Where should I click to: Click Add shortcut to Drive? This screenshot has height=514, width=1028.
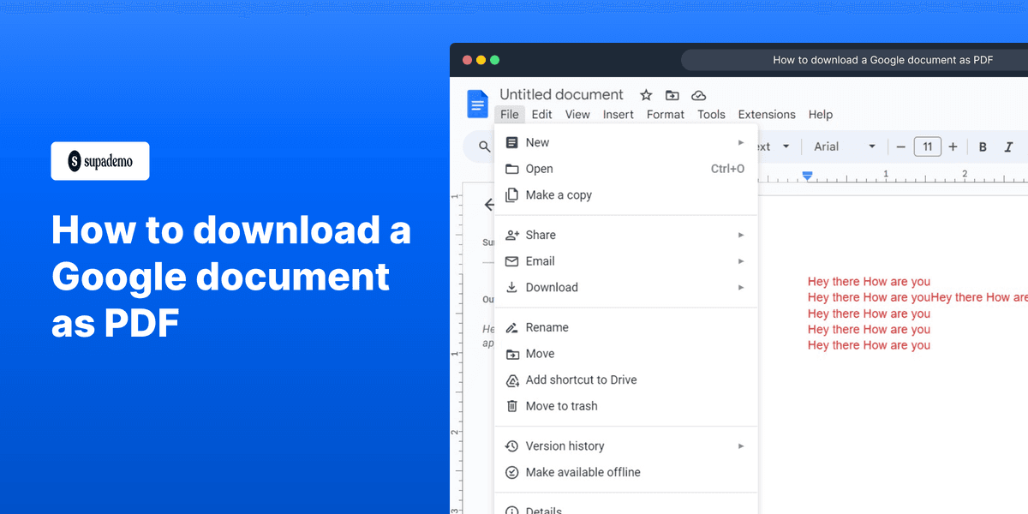[582, 380]
